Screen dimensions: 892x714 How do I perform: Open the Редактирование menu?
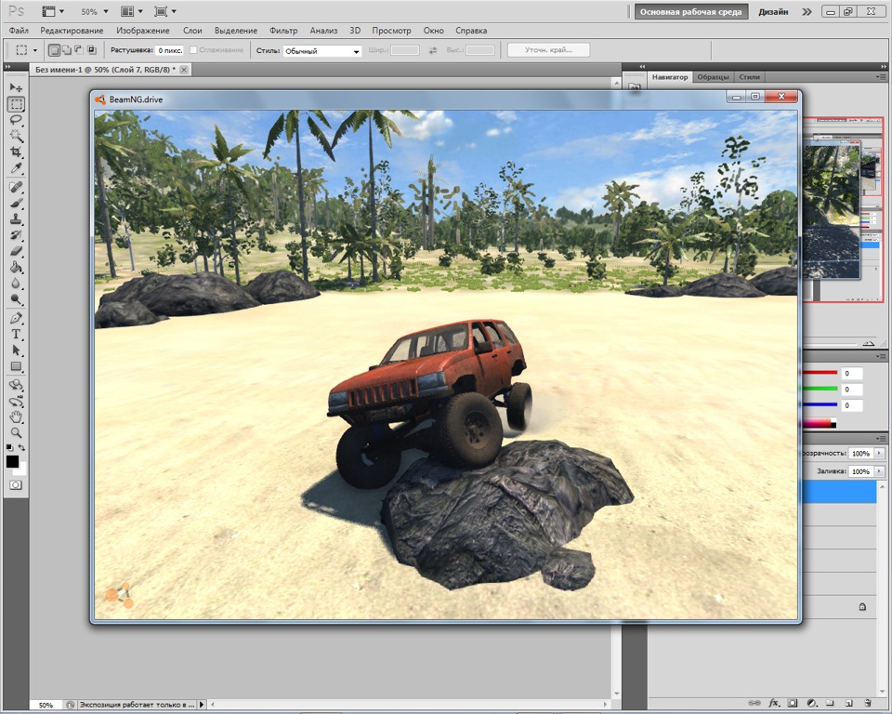(x=72, y=31)
